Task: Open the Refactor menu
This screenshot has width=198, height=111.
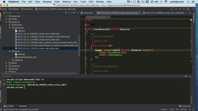Action: point(67,2)
